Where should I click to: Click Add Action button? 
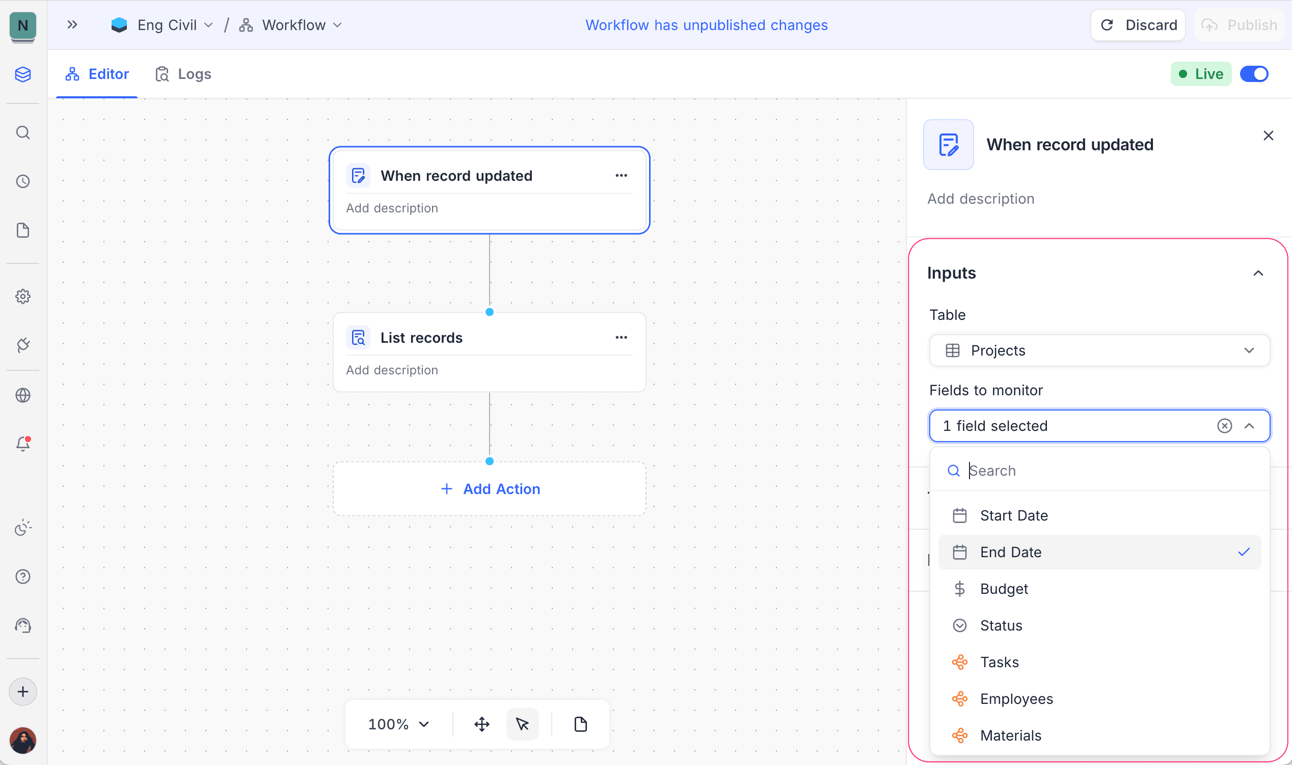490,488
